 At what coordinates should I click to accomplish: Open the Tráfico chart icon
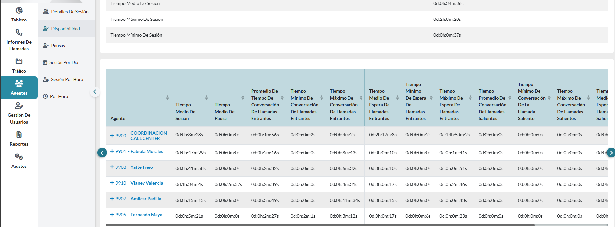click(x=19, y=61)
